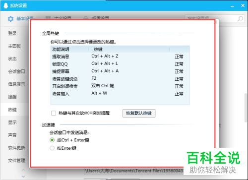Close the 系统设置 window
The width and height of the screenshot is (248, 180).
(x=243, y=5)
